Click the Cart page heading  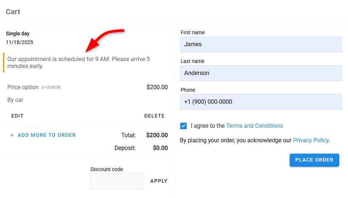pyautogui.click(x=13, y=12)
